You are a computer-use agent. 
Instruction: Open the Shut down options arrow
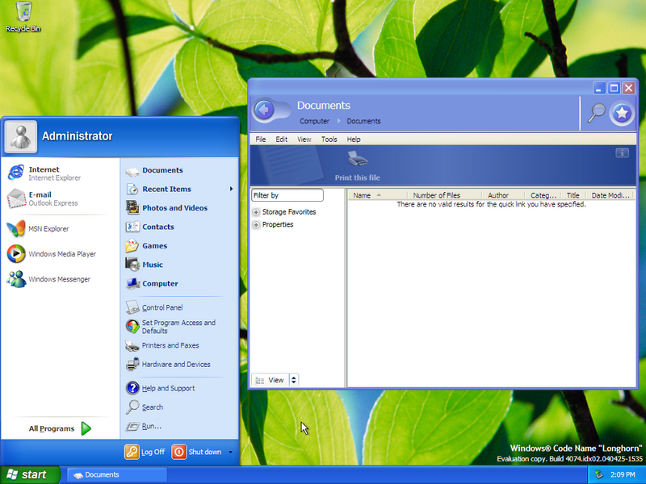pos(230,452)
